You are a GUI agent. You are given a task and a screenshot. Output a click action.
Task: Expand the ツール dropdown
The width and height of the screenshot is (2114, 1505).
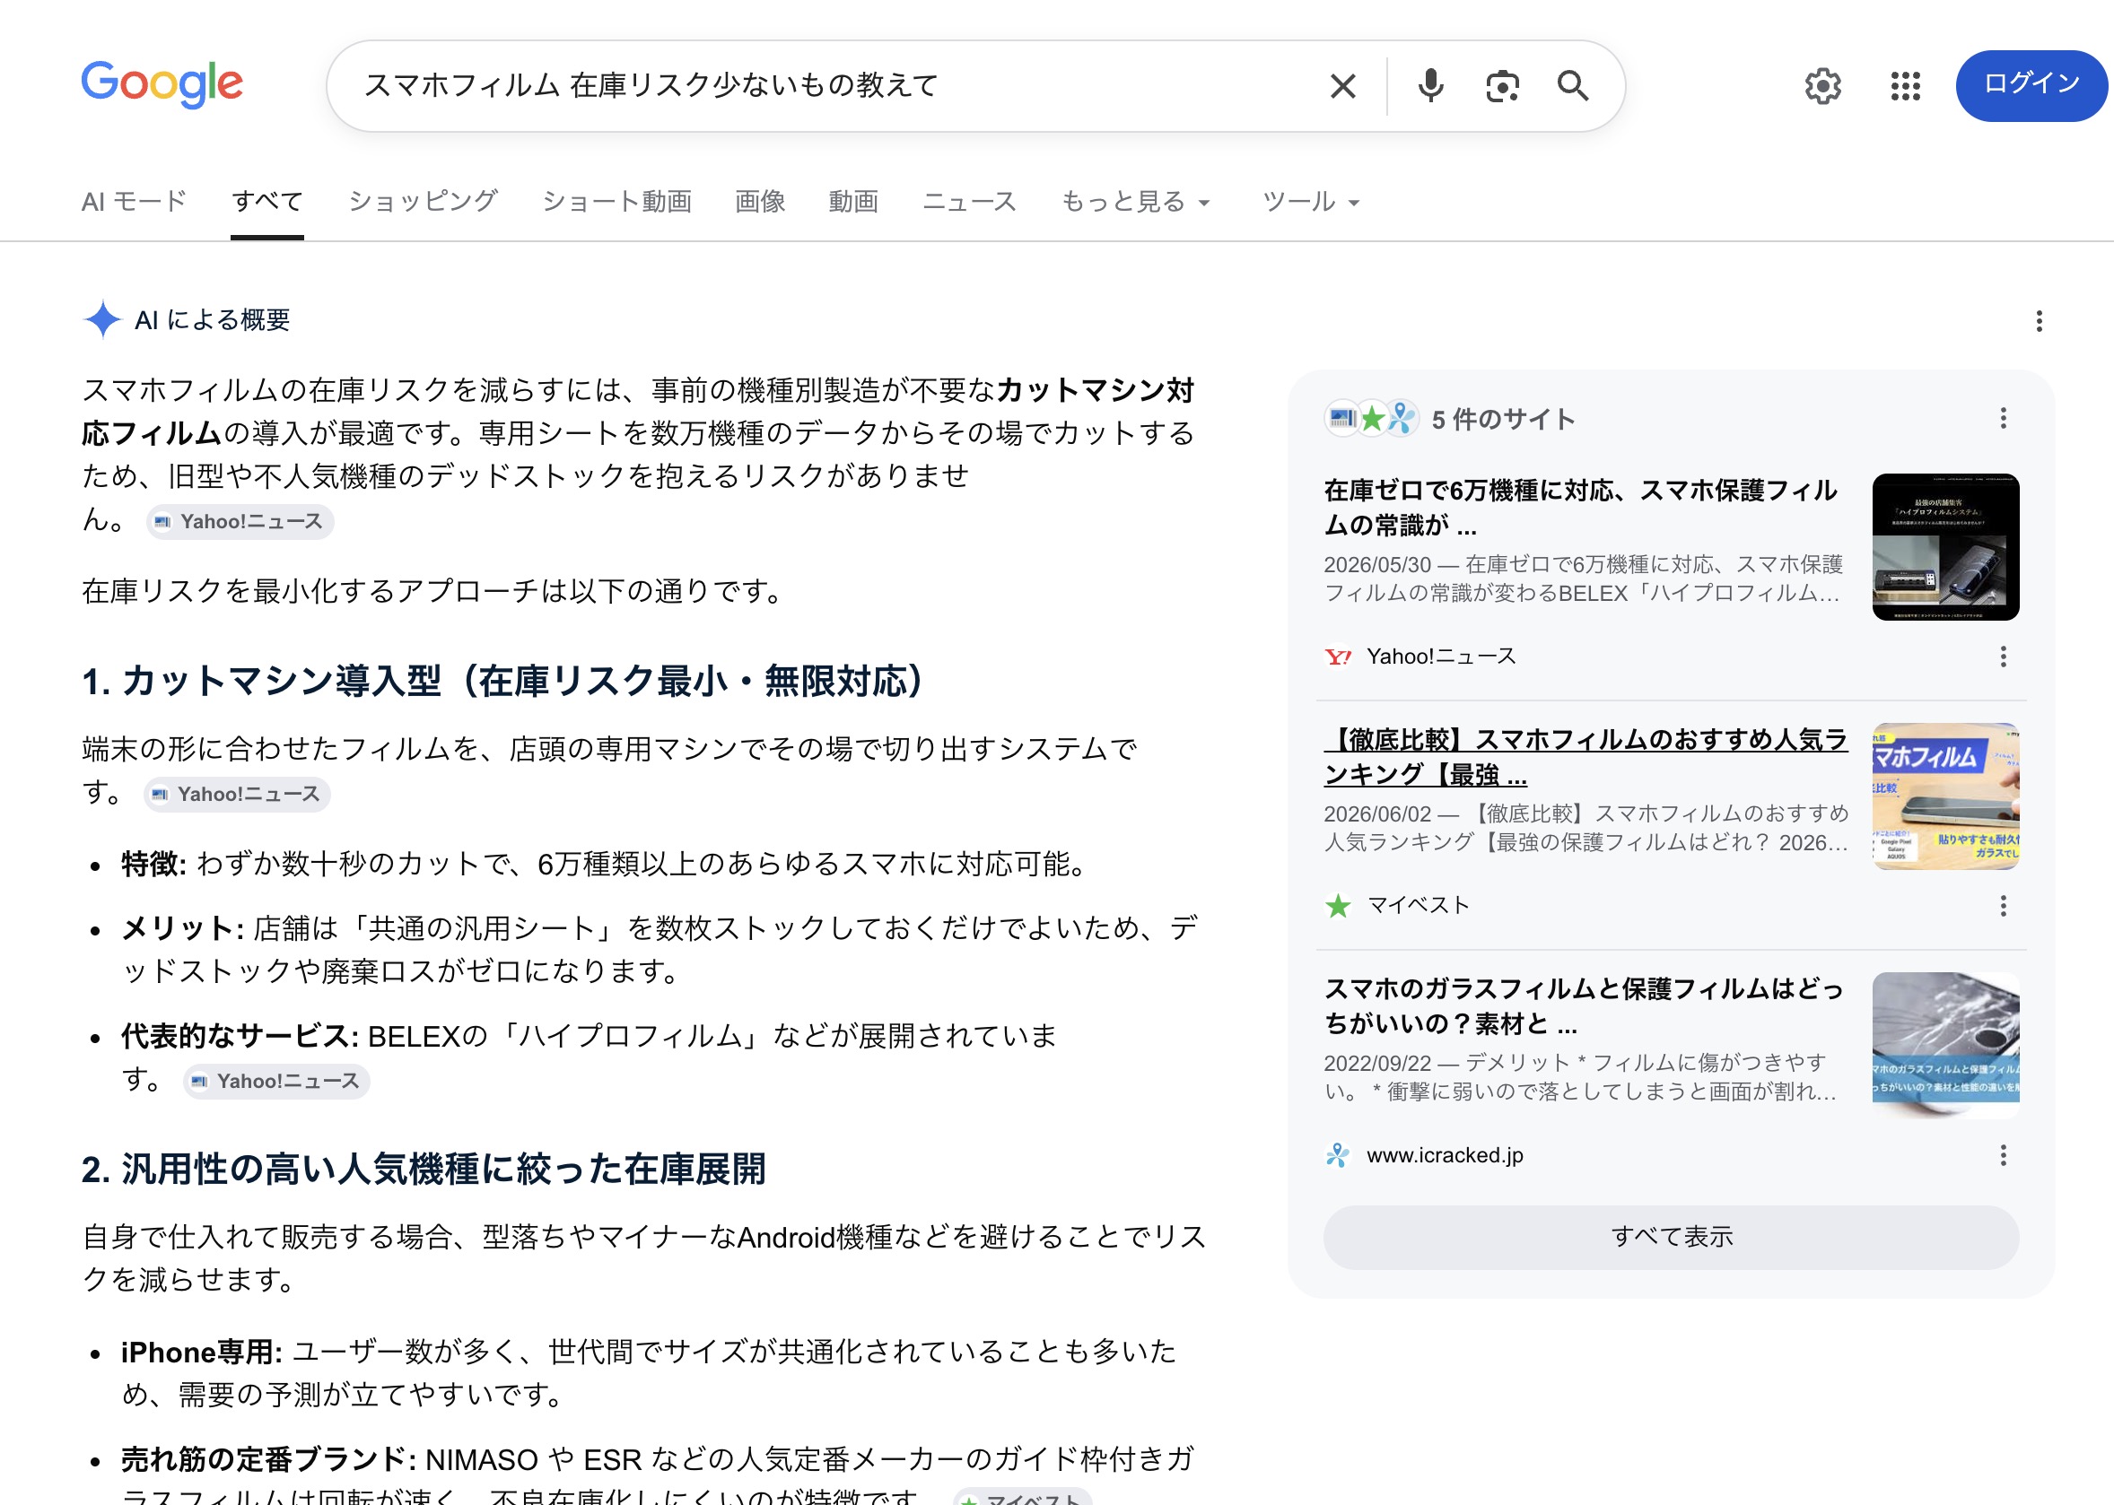coord(1311,201)
